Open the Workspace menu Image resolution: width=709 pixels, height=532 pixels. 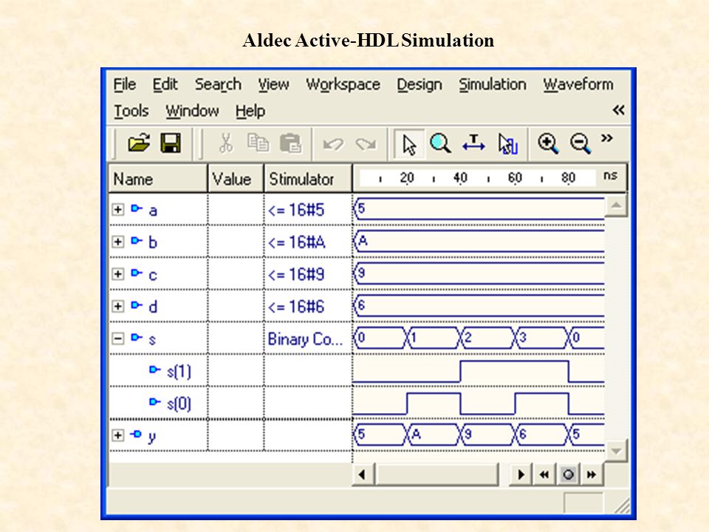point(343,84)
